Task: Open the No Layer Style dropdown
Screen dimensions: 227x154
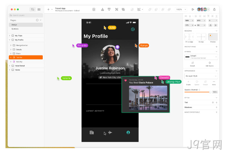Action: click(201, 76)
